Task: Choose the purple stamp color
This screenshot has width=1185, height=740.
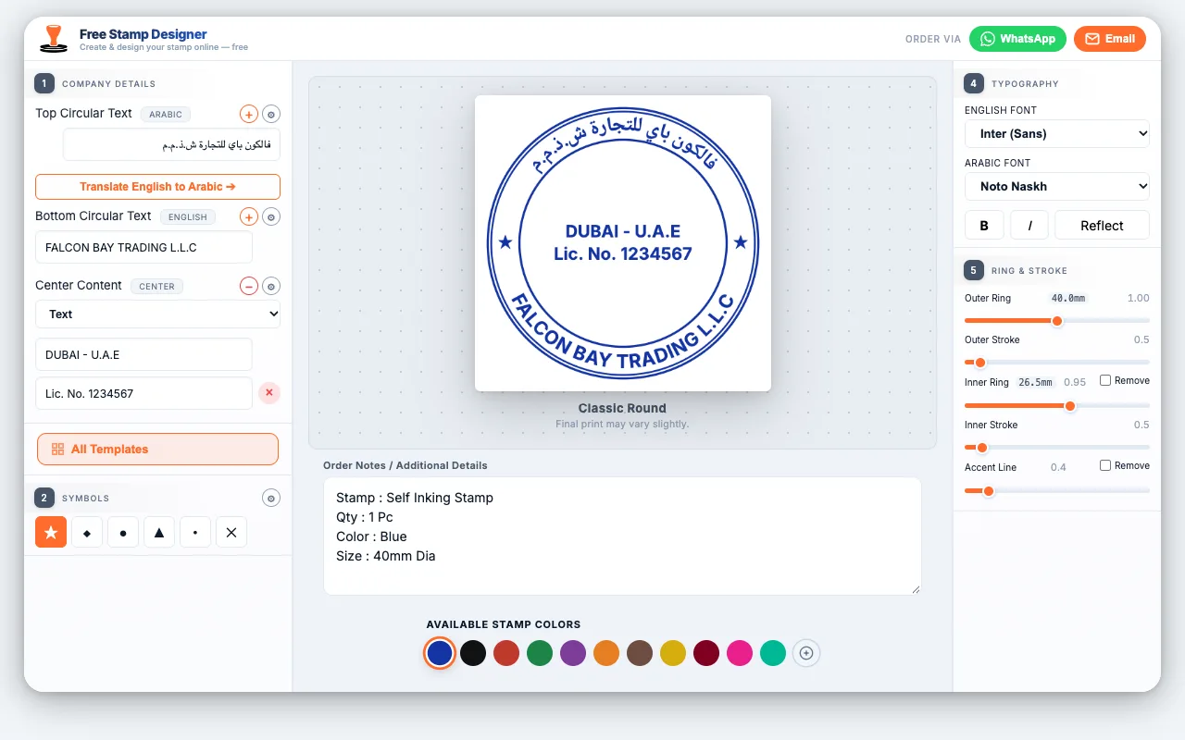Action: (573, 653)
